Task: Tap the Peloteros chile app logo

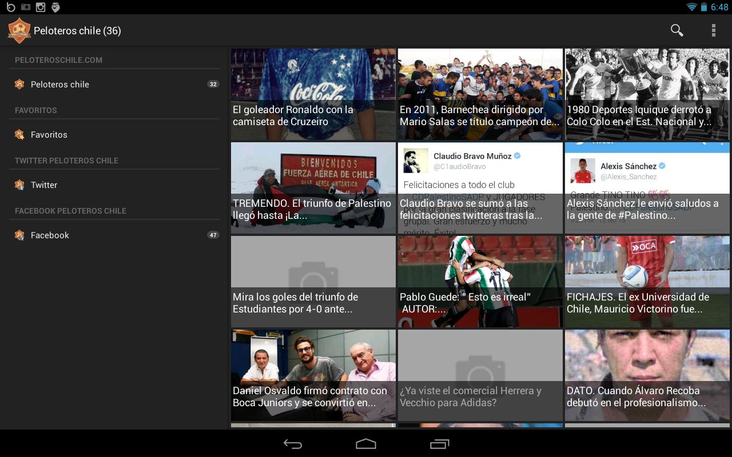Action: point(19,30)
